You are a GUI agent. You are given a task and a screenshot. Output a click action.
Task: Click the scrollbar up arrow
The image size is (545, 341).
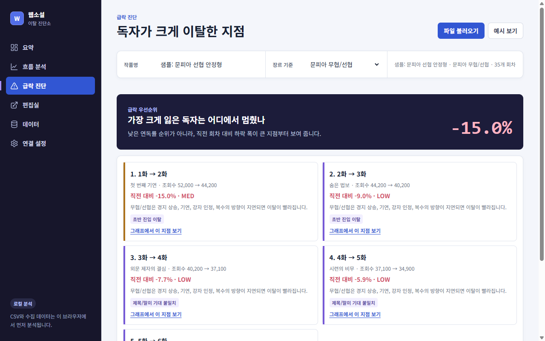coord(542,3)
